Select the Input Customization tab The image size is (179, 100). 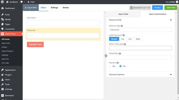157,14
